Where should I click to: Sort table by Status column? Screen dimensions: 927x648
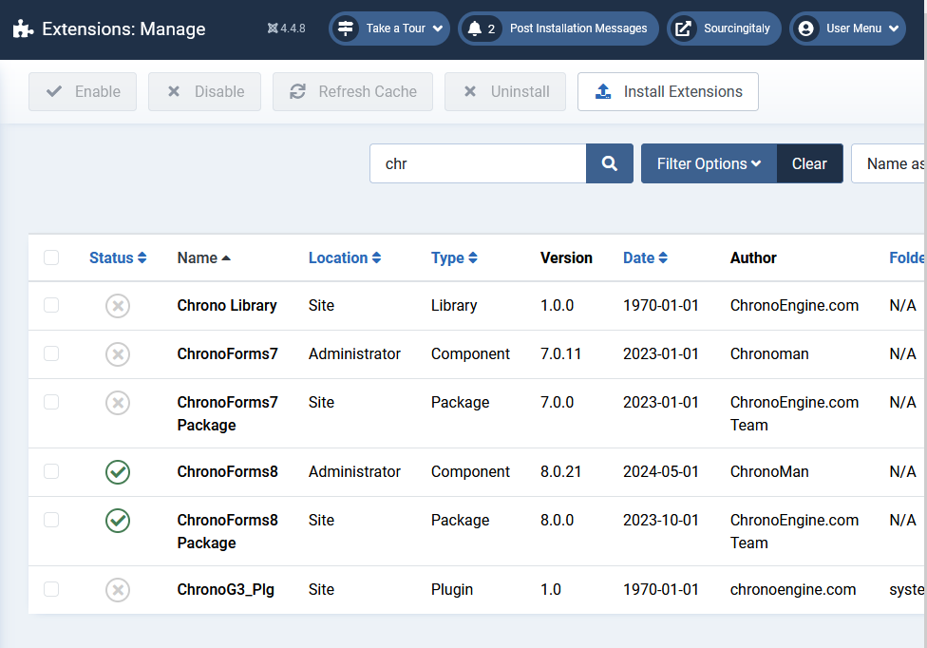pyautogui.click(x=118, y=257)
